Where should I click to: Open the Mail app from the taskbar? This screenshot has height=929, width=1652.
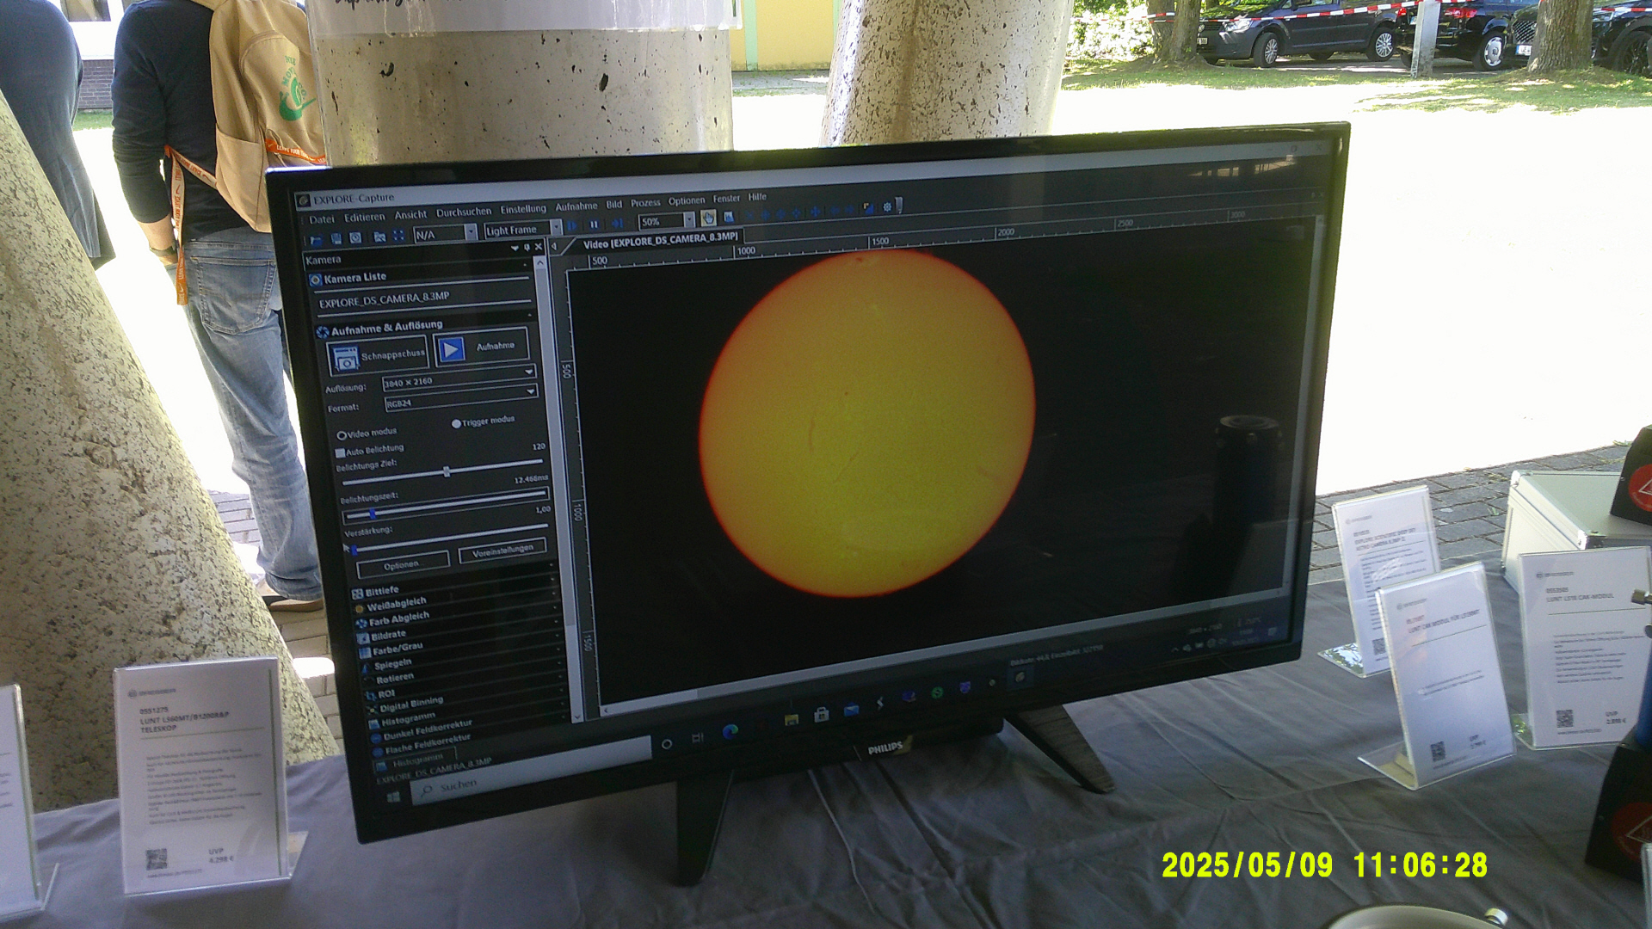851,710
